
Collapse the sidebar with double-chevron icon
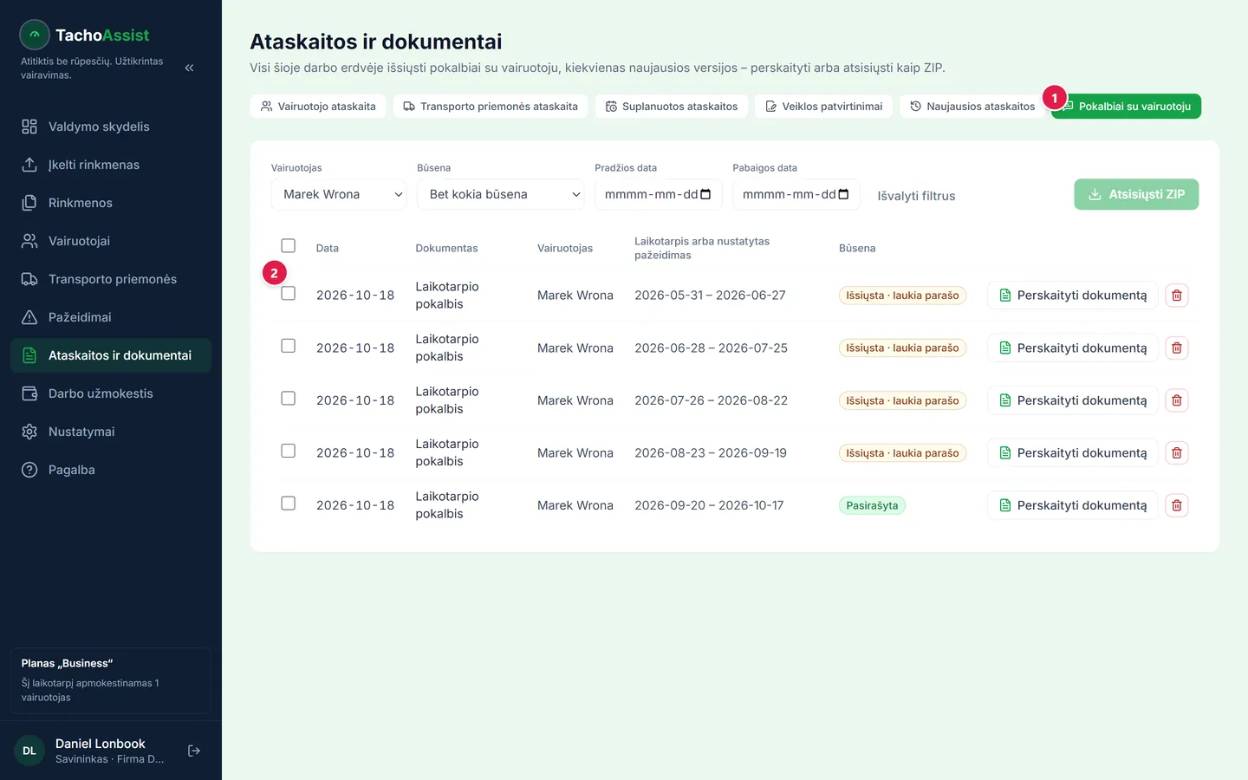[x=189, y=68]
